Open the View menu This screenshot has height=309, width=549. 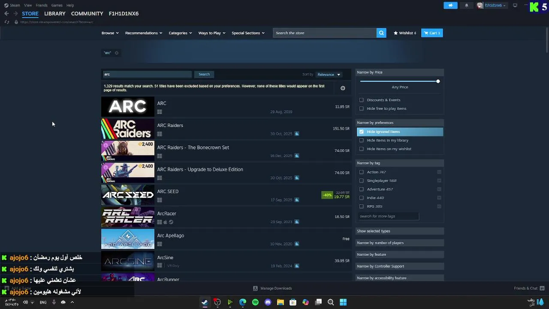click(x=28, y=6)
